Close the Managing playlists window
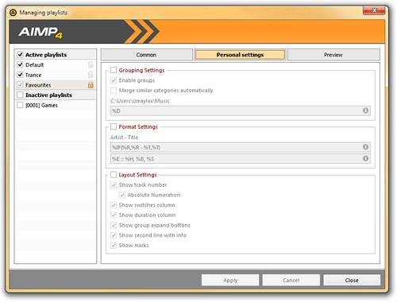 point(374,10)
